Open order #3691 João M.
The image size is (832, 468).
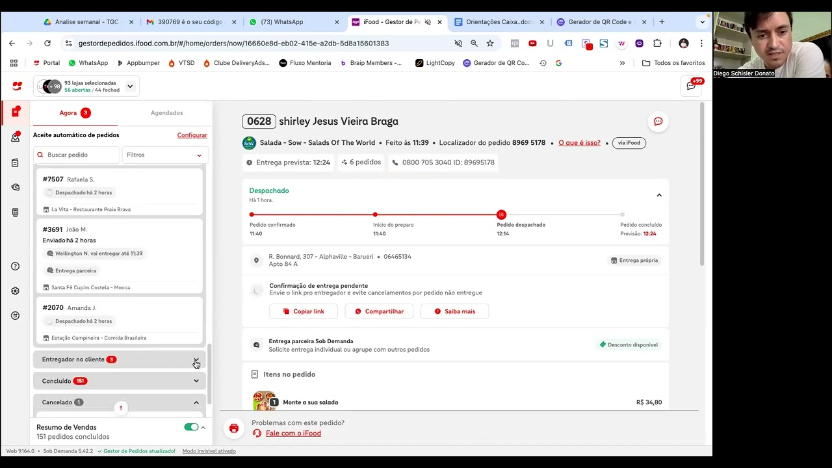point(120,256)
